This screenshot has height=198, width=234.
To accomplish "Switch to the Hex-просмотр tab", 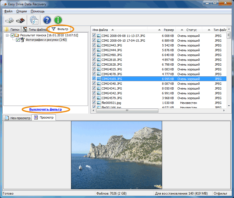I will pyautogui.click(x=17, y=118).
